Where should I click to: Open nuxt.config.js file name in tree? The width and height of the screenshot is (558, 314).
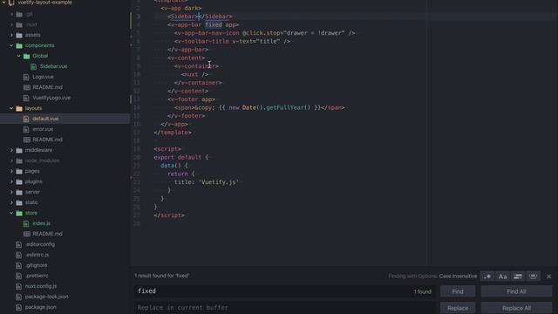41,286
